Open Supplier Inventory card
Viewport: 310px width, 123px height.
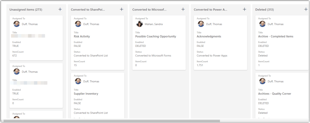pos(86,94)
